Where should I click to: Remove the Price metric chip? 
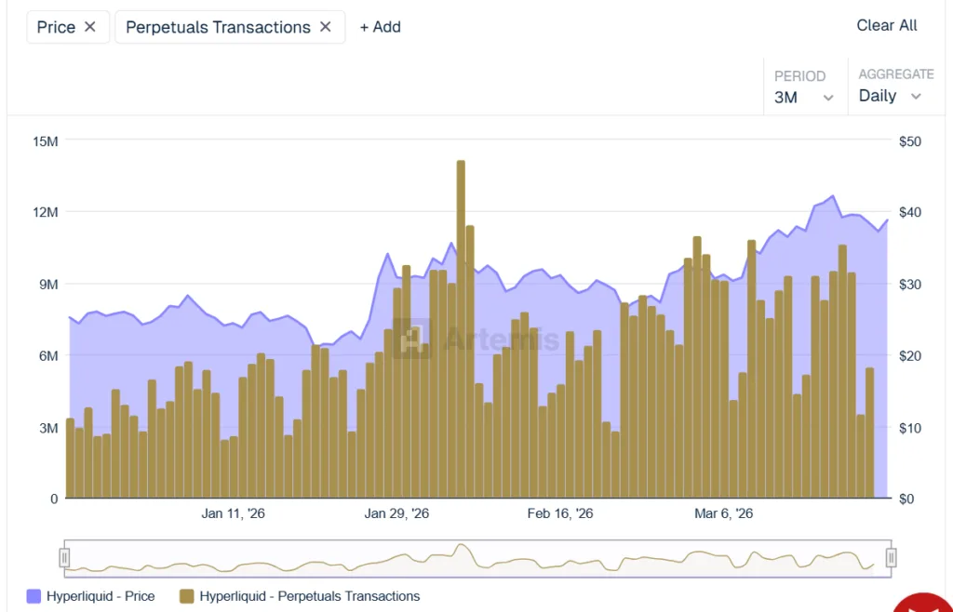coord(90,27)
